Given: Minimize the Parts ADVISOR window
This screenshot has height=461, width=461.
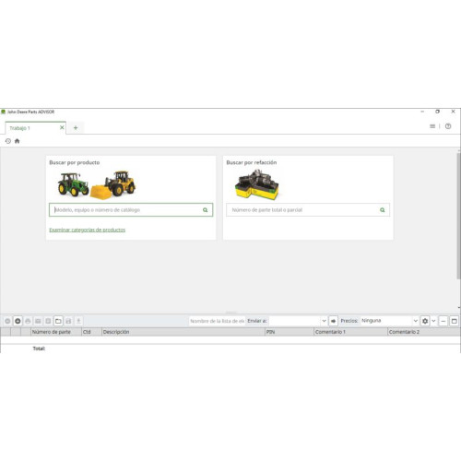Looking at the screenshot, I should coord(422,112).
